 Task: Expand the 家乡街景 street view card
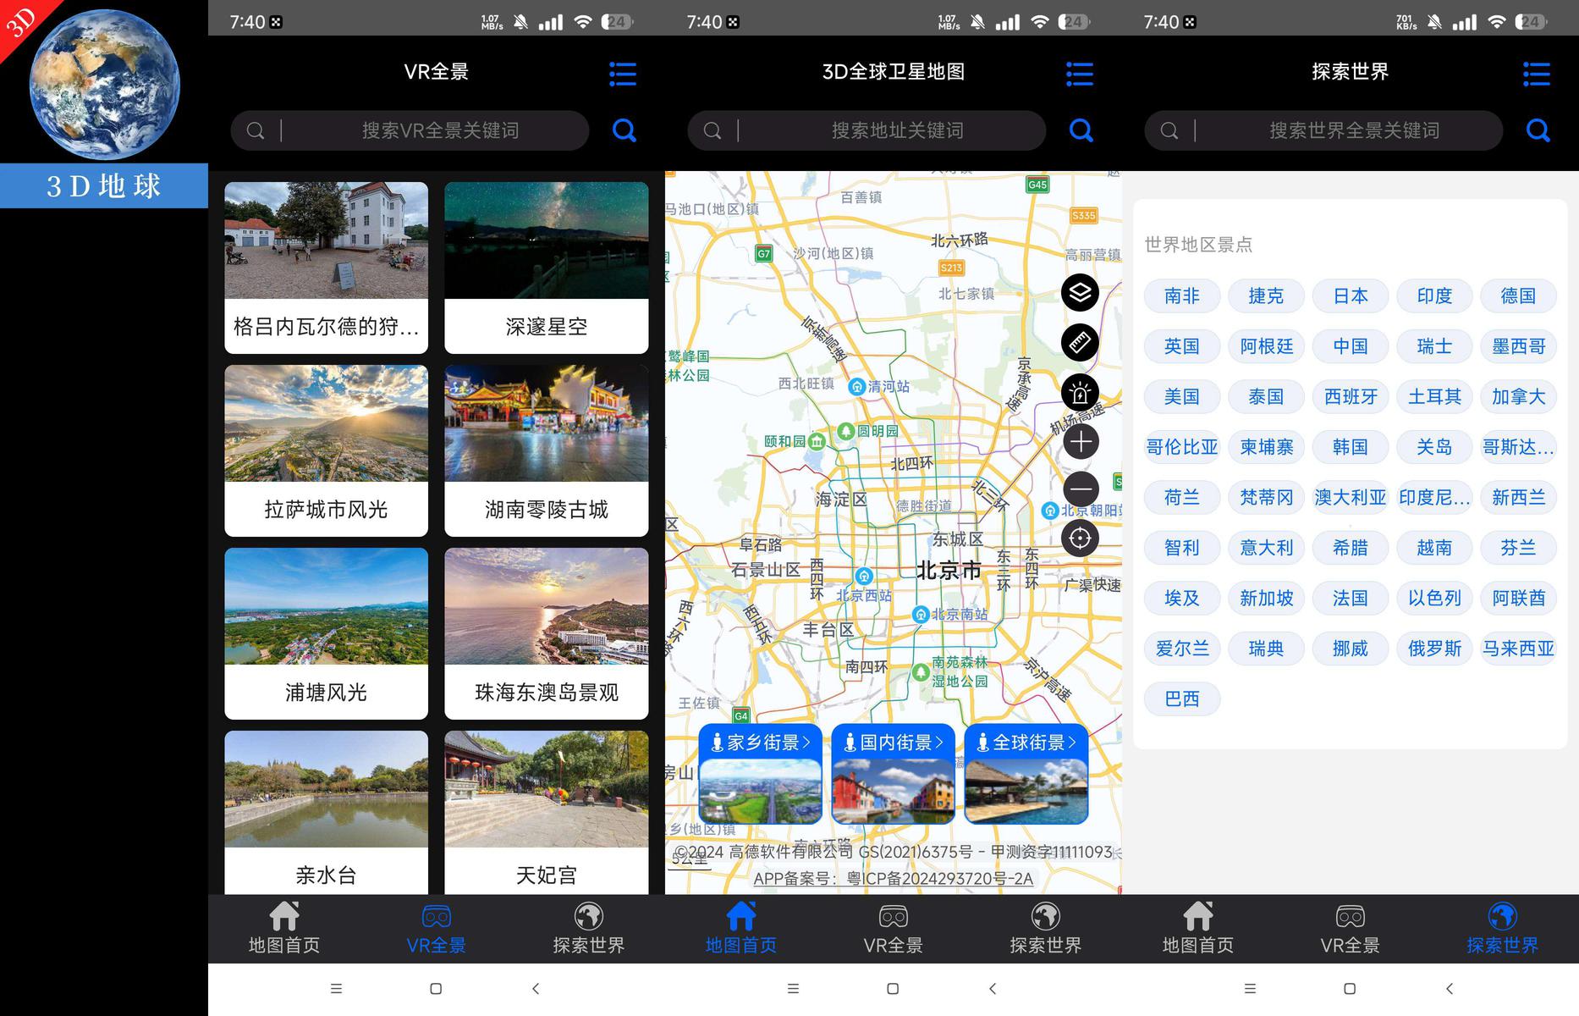(760, 774)
